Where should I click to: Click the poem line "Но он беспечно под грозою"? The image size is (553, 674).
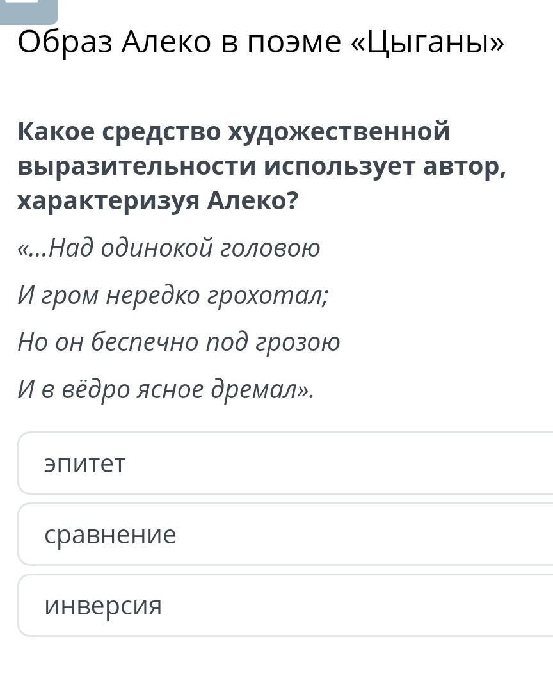click(179, 342)
